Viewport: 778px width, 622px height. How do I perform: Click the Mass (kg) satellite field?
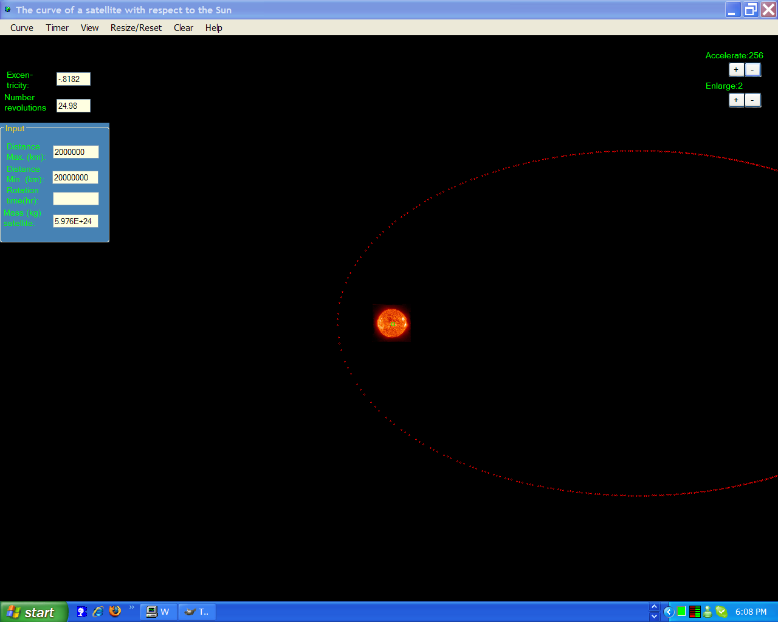[75, 221]
